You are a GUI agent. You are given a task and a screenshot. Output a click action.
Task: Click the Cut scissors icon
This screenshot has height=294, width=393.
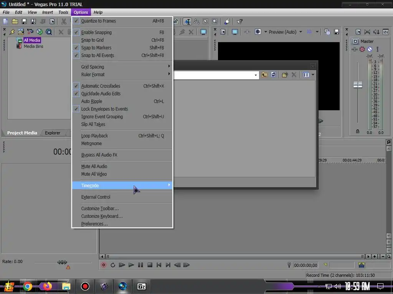(x=64, y=21)
